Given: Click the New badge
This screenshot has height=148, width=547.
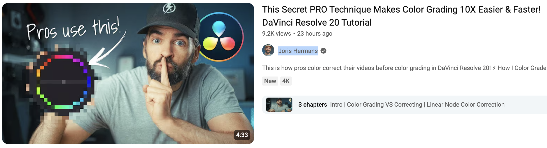Looking at the screenshot, I should [270, 81].
